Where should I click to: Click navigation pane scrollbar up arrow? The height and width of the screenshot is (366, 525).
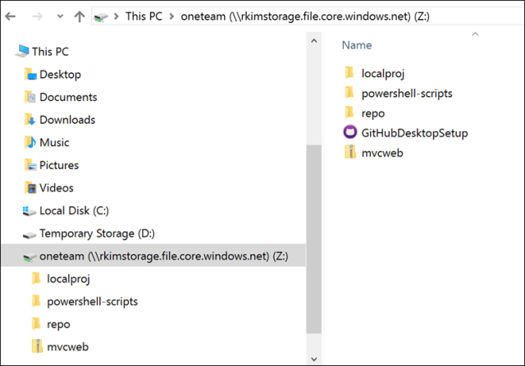[x=313, y=41]
